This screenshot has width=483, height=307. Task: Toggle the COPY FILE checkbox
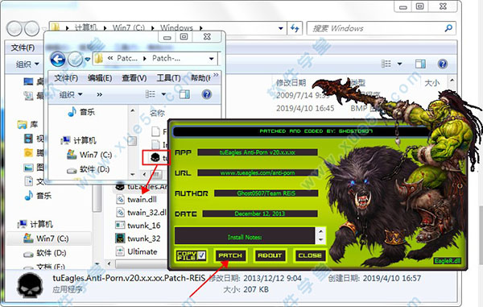(x=201, y=255)
